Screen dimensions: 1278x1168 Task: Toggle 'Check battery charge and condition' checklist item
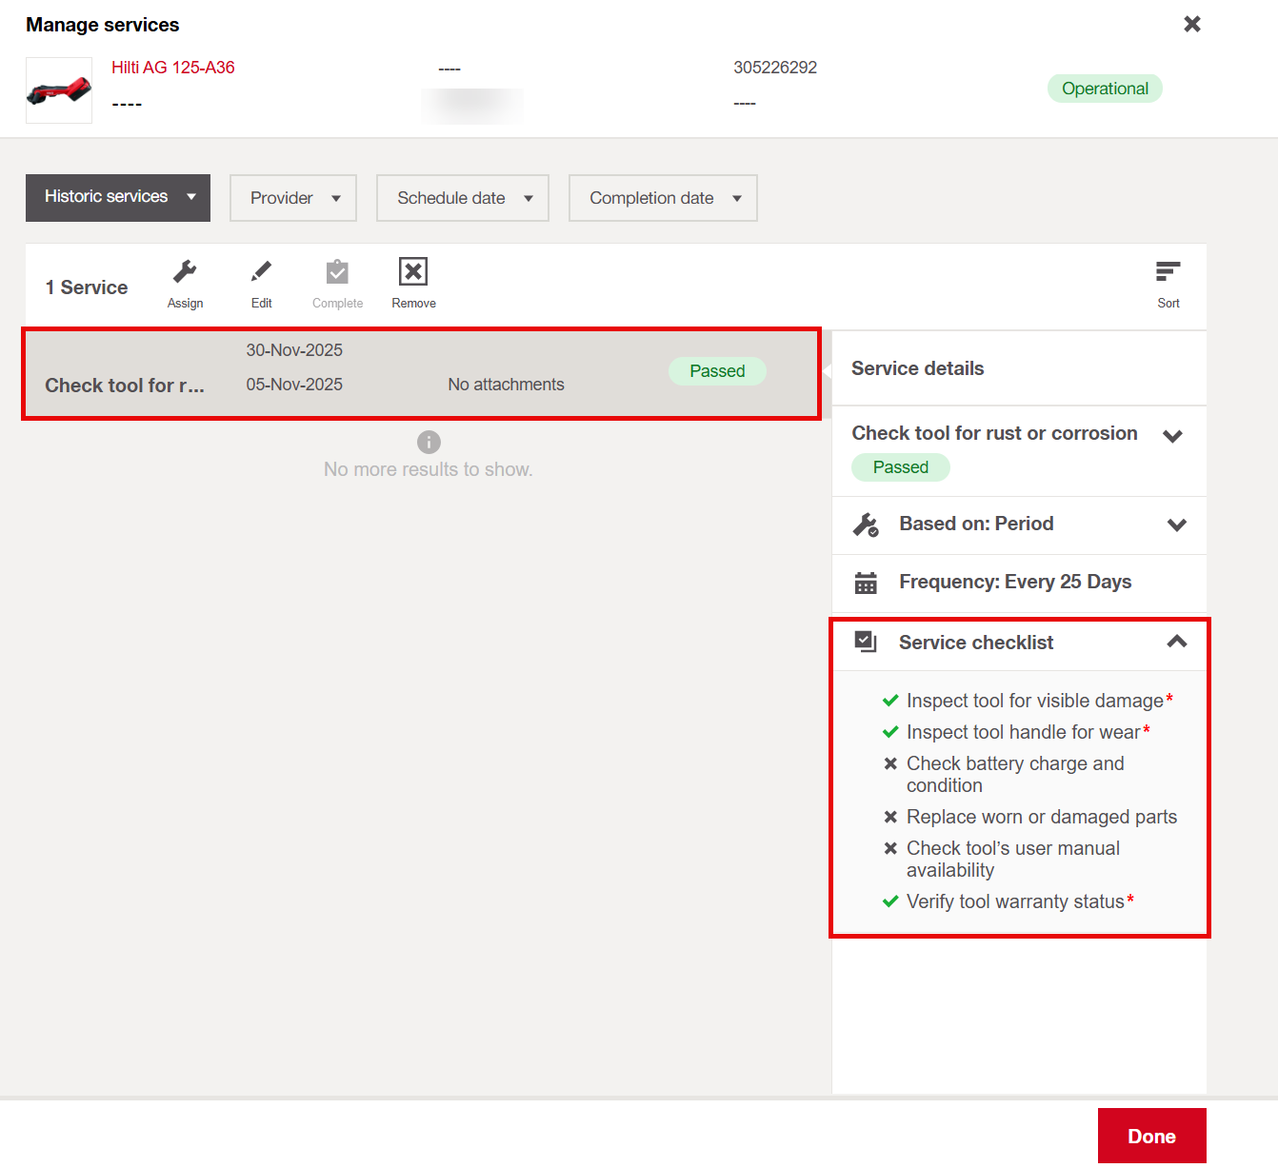pos(891,763)
